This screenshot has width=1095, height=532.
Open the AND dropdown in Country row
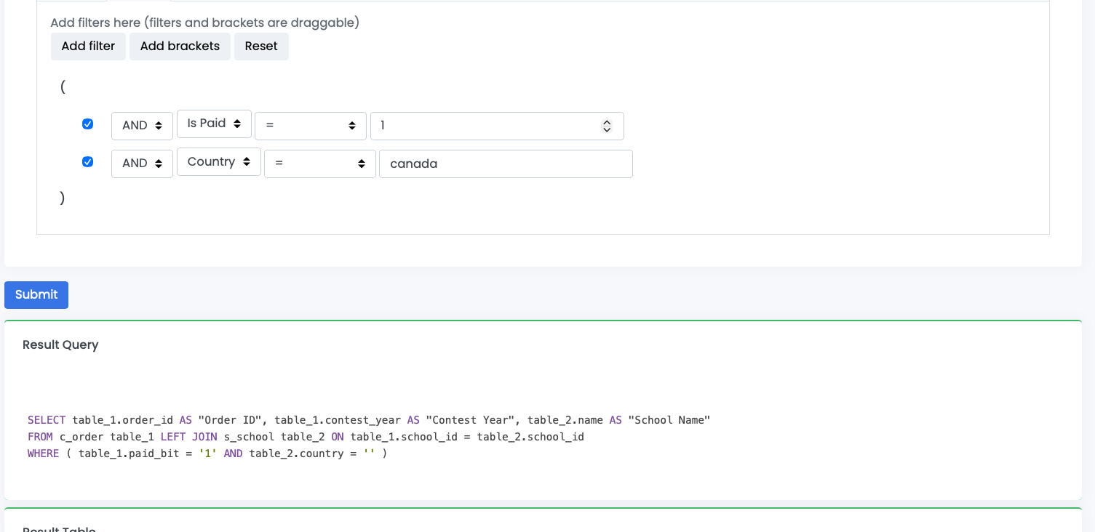[142, 164]
